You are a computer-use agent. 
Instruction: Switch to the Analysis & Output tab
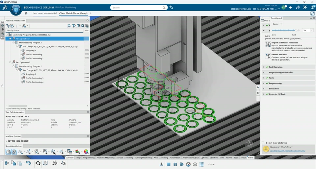point(191,158)
